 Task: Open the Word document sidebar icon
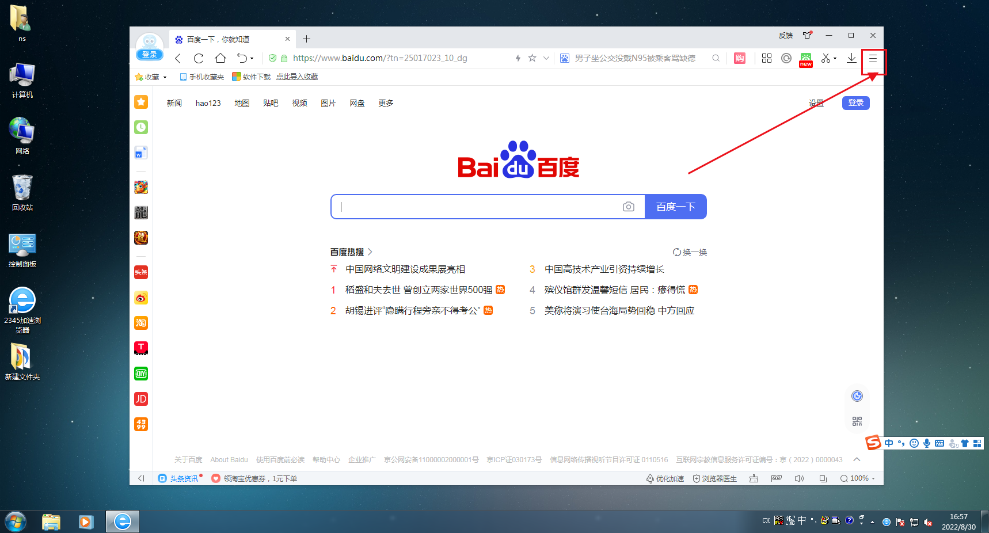click(141, 153)
